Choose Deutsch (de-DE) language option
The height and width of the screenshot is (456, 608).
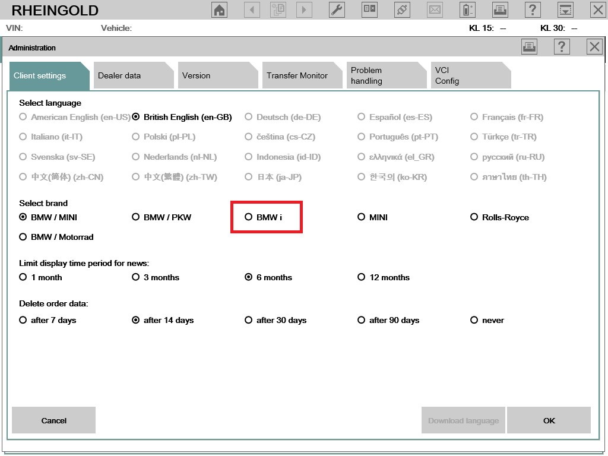[x=283, y=117]
